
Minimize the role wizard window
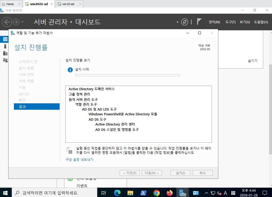(x=187, y=33)
